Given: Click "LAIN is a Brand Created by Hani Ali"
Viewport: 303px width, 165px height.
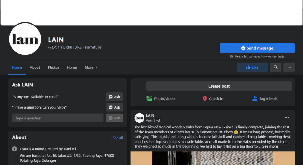Looking at the screenshot, I should (x=48, y=149).
